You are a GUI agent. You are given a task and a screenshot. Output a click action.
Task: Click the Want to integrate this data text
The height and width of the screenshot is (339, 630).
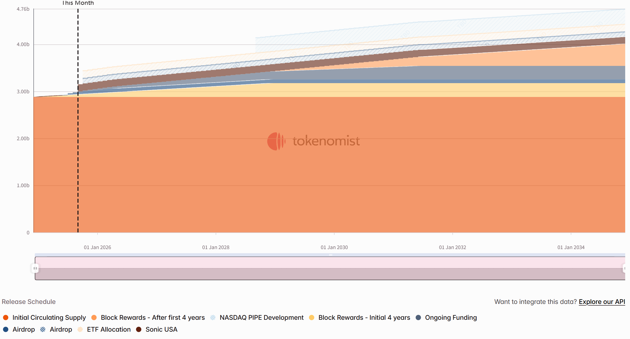point(535,302)
